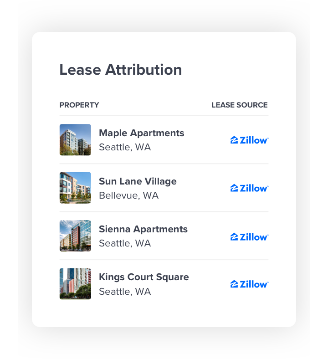
Task: Click the Zillow logo for Kings Court Square
Action: tap(249, 284)
